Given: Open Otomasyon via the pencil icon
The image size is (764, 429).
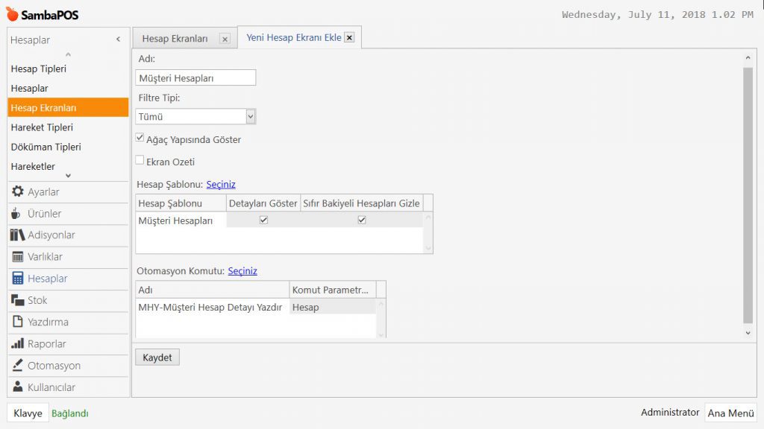Looking at the screenshot, I should coord(18,366).
